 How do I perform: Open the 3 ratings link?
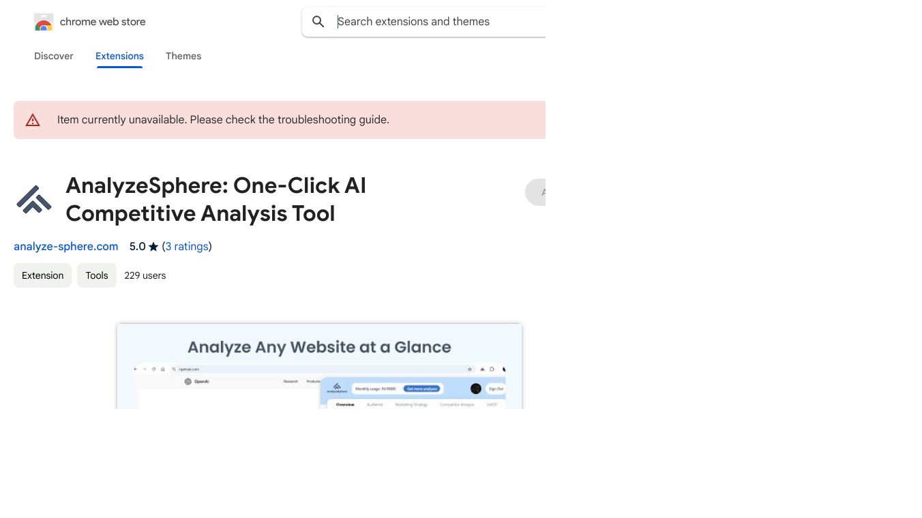(x=187, y=247)
